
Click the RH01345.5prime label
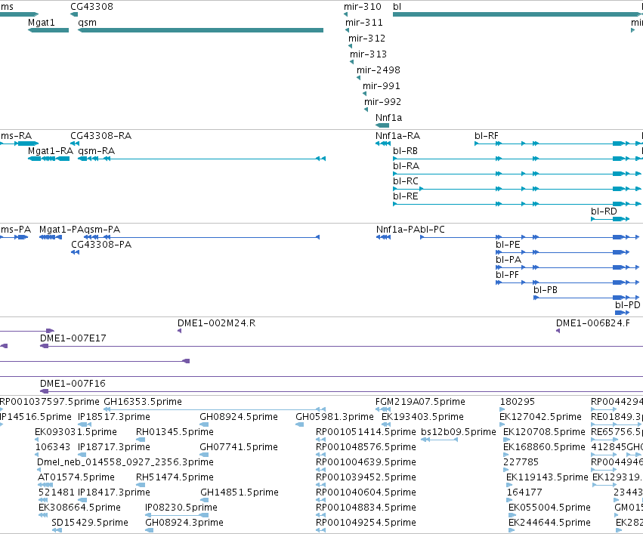pos(175,432)
